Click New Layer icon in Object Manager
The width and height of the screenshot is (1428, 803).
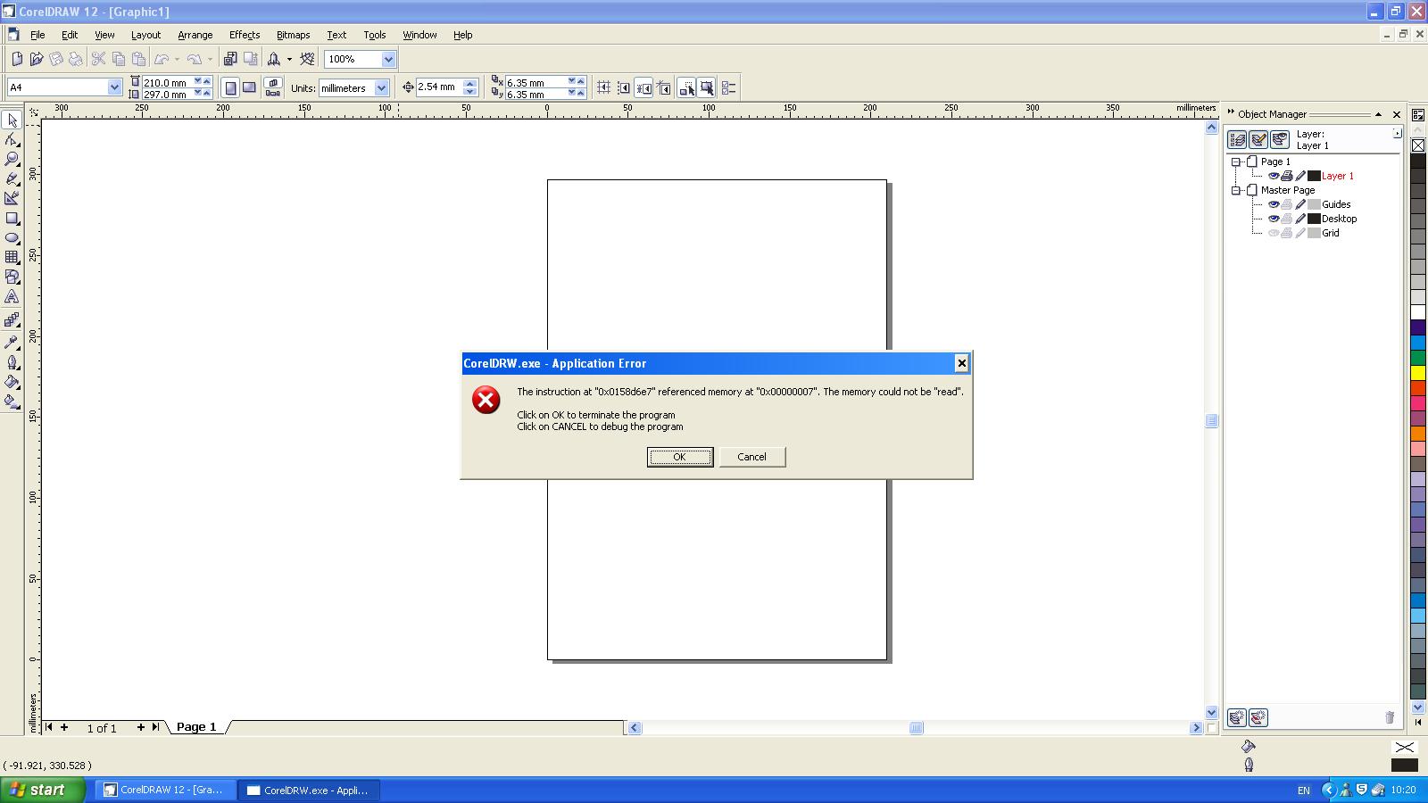[1236, 717]
